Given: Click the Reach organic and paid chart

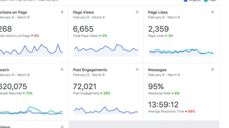Looking at the screenshot, I should click(x=31, y=110).
